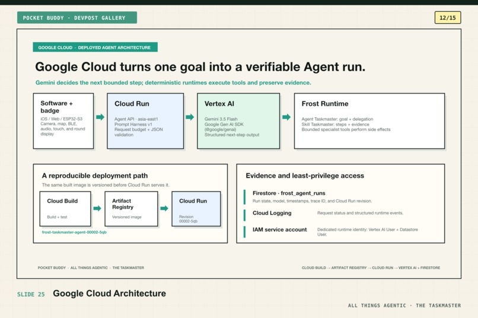Click the text 'Gemini 3.5 Flash'
The image size is (478, 318).
(221, 119)
